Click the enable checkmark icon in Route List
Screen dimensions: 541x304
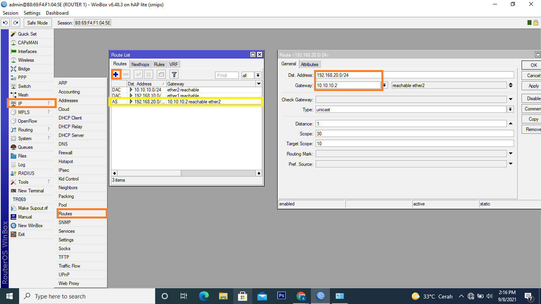138,74
